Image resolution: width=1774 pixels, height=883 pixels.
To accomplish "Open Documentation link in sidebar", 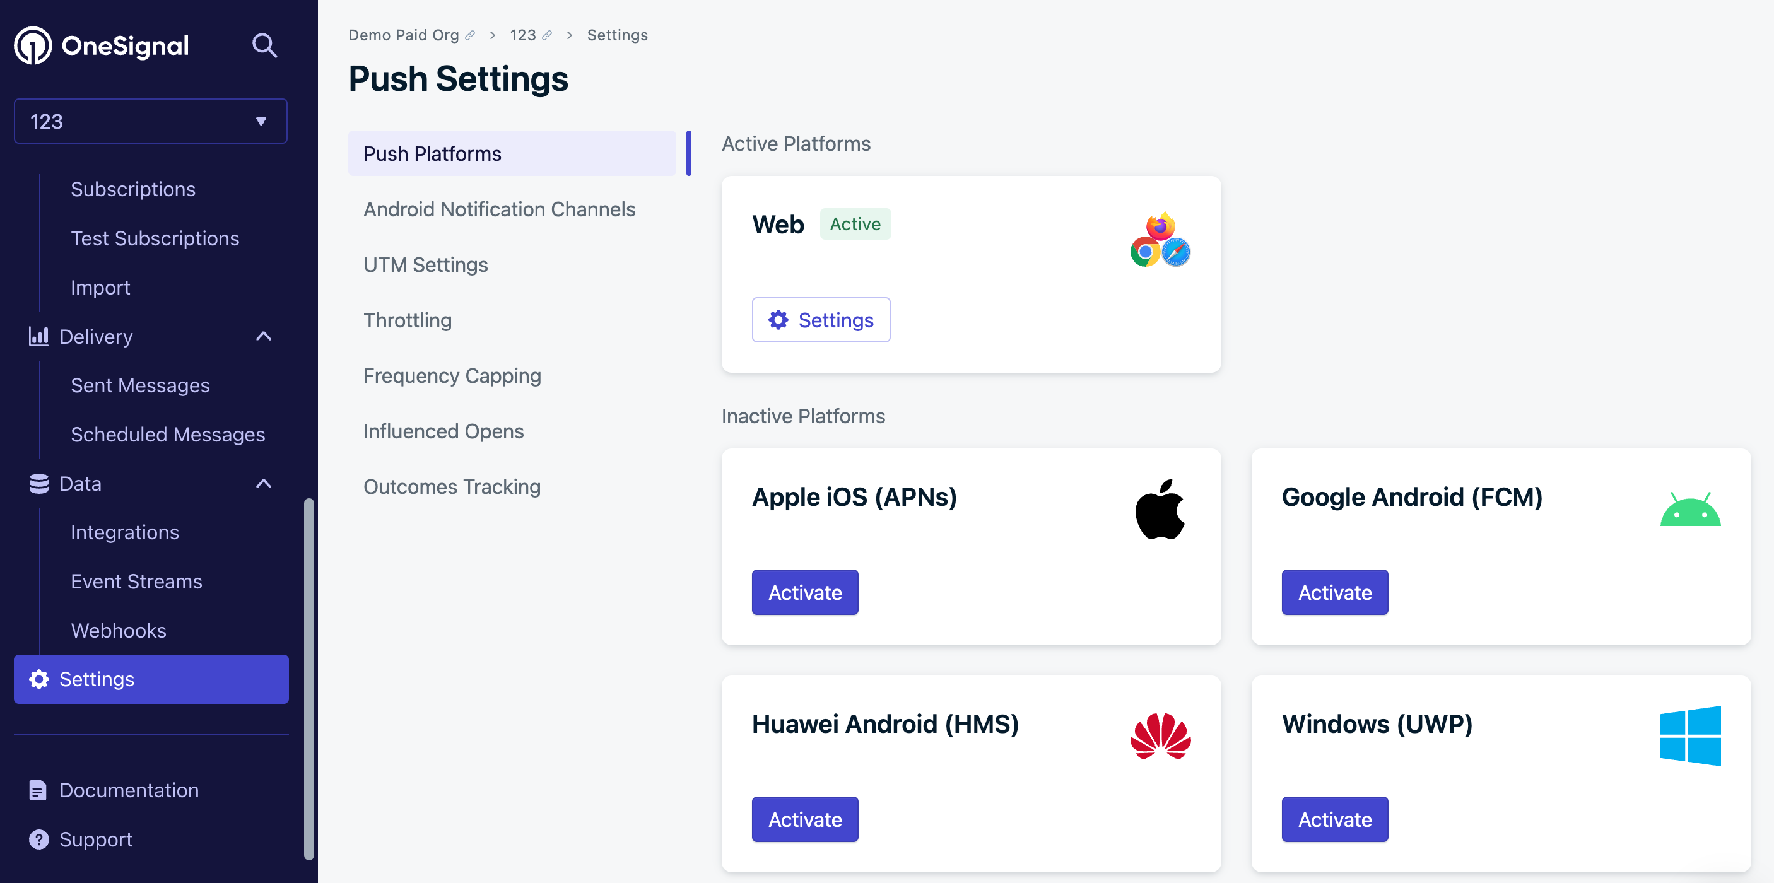I will coord(129,790).
